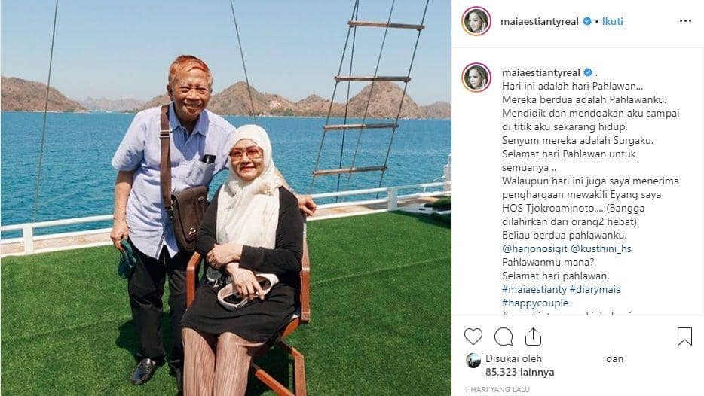Image resolution: width=704 pixels, height=396 pixels.
Task: Open caption avatar of maiaestiantyreal
Action: 476,77
